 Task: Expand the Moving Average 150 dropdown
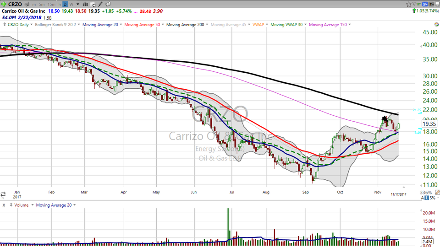[350, 25]
